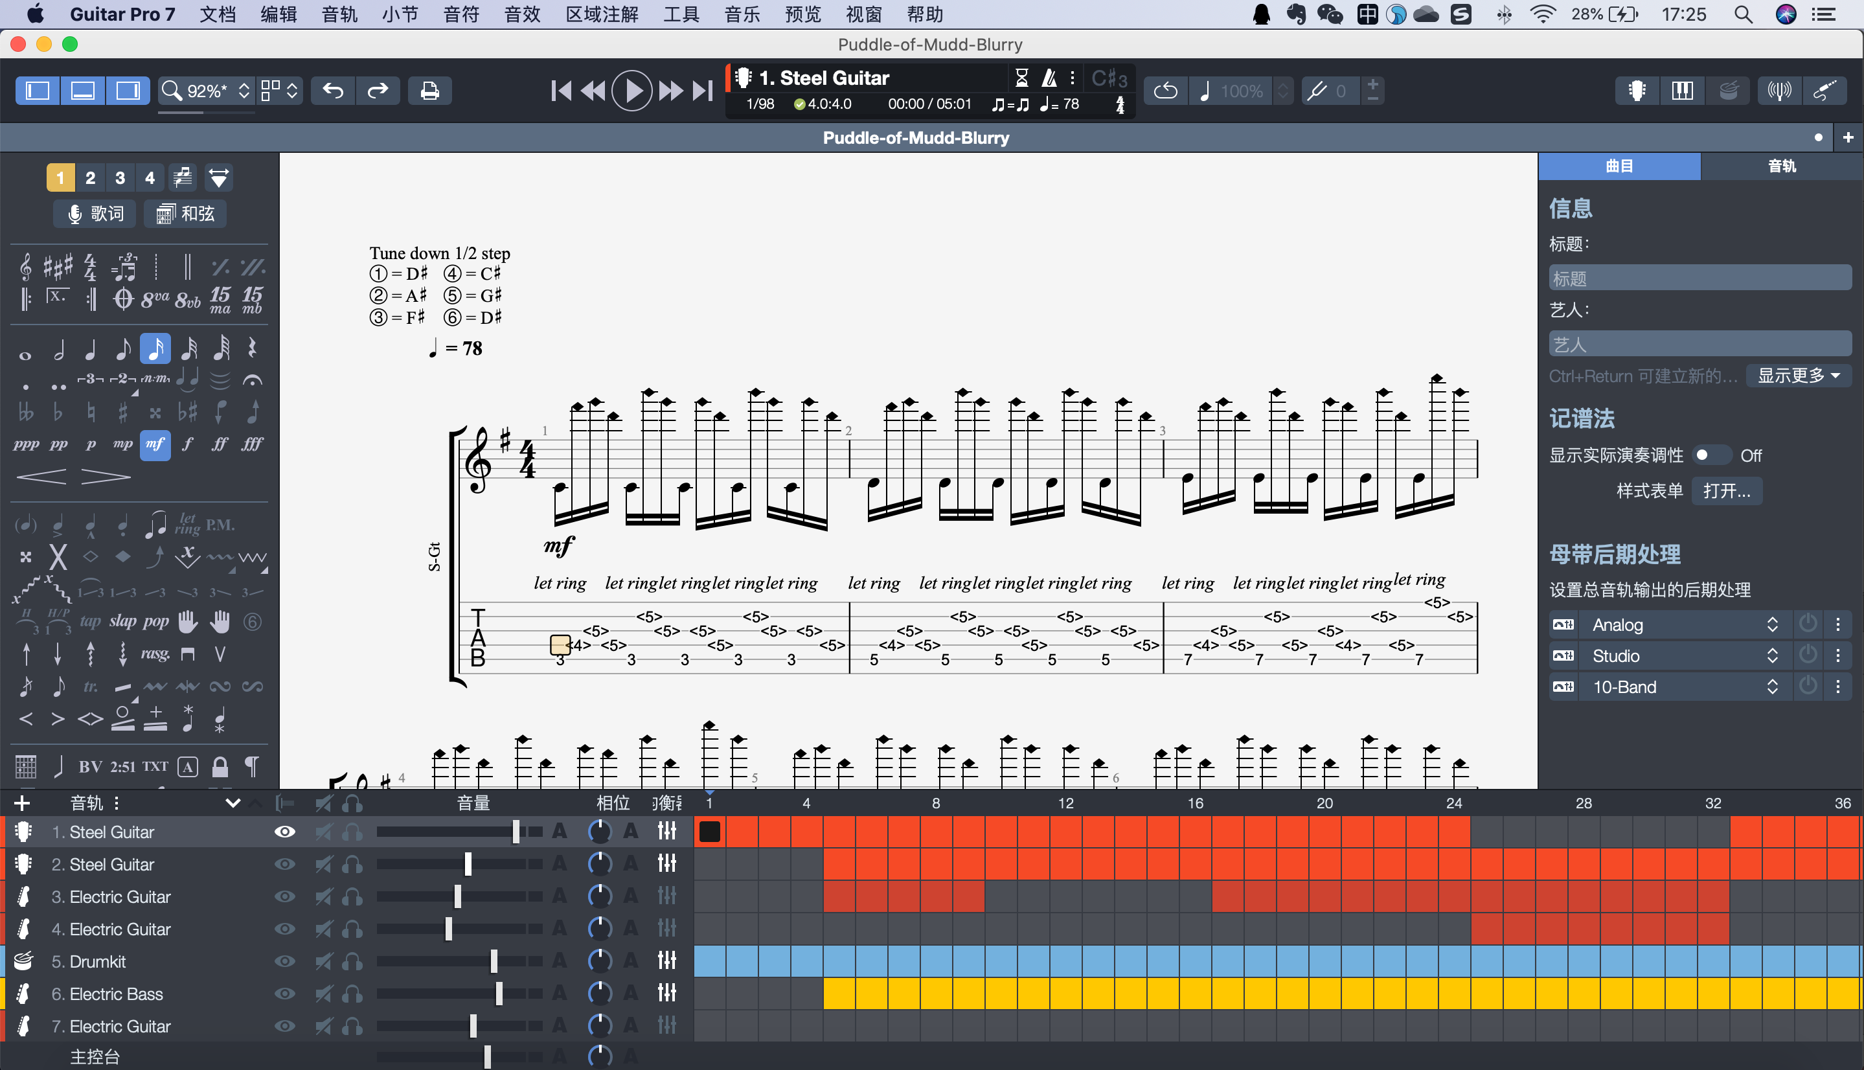Apply the let ring effect
Screen dimensions: 1864x1070
[188, 525]
